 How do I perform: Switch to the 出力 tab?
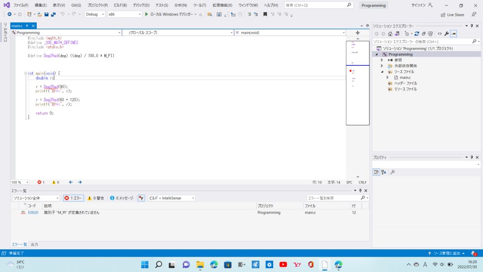[x=34, y=244]
